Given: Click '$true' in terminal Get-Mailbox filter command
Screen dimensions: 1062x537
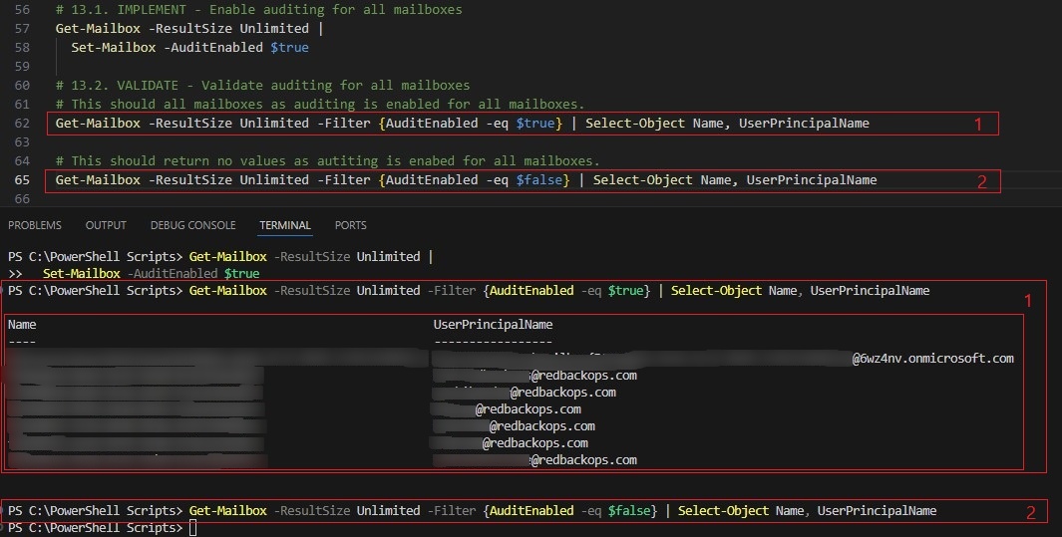Looking at the screenshot, I should 625,291.
